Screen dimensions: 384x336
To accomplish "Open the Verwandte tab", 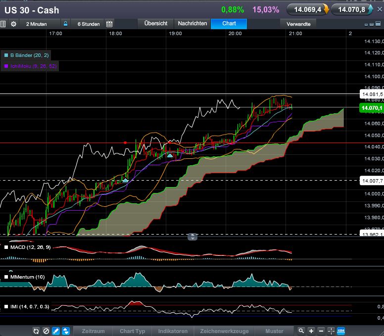I will (x=298, y=24).
